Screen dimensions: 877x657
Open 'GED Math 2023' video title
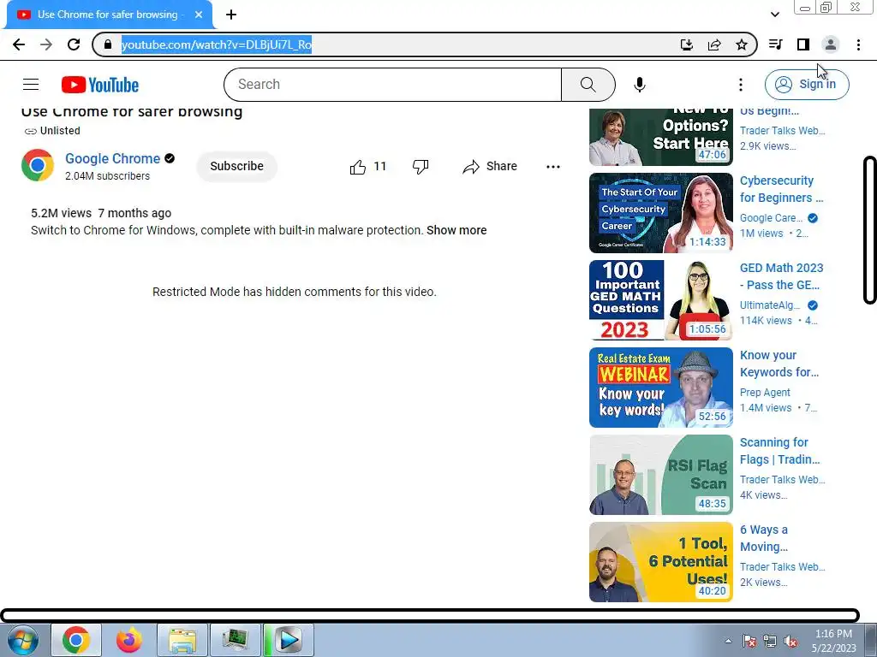(781, 276)
